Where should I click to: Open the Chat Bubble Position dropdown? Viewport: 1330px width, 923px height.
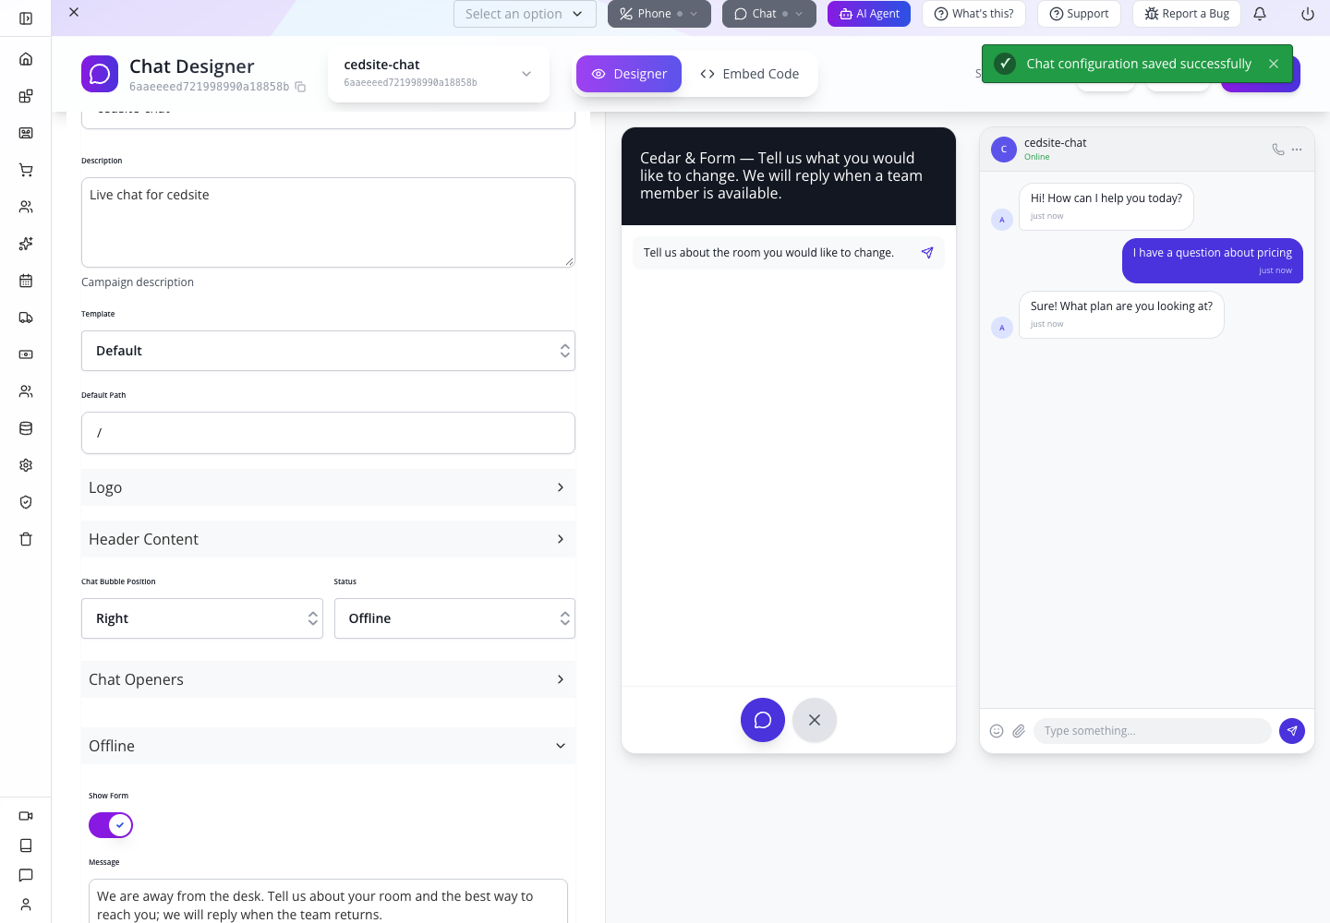point(202,618)
